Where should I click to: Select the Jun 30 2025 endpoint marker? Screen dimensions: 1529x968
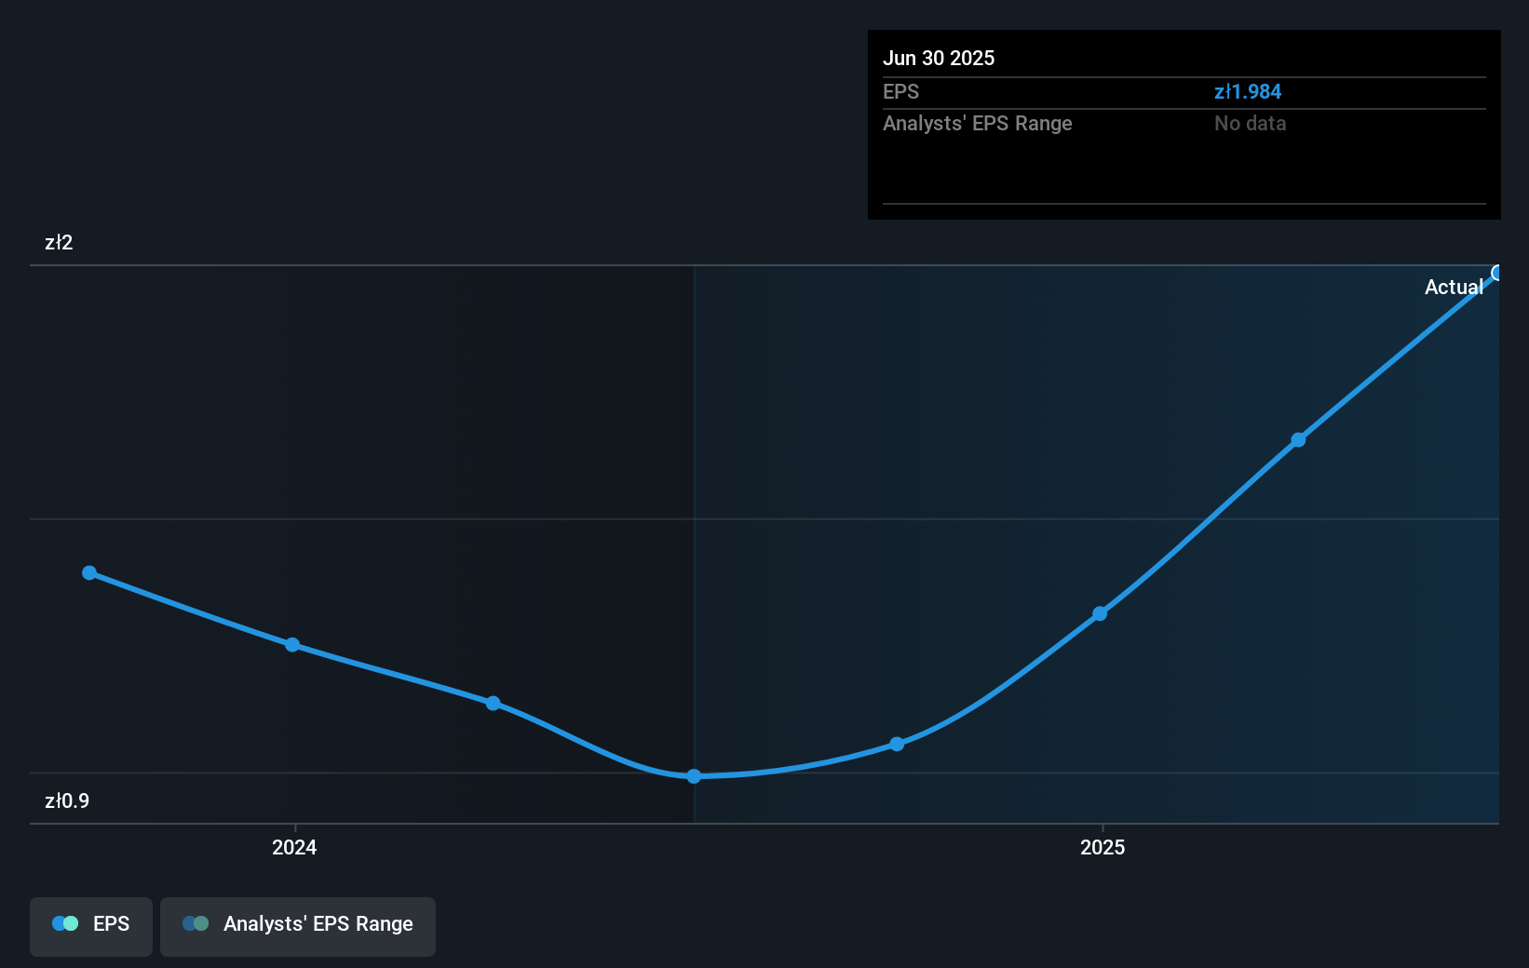click(x=1497, y=273)
